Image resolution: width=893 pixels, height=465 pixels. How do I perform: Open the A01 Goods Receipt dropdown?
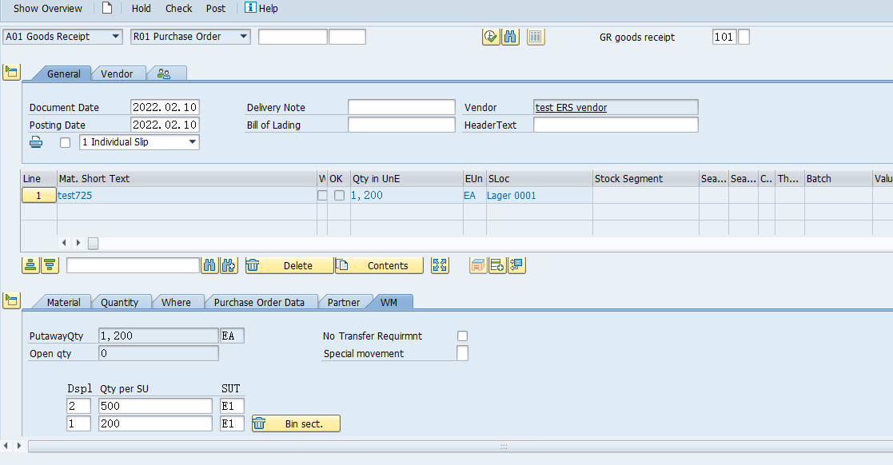pos(115,36)
